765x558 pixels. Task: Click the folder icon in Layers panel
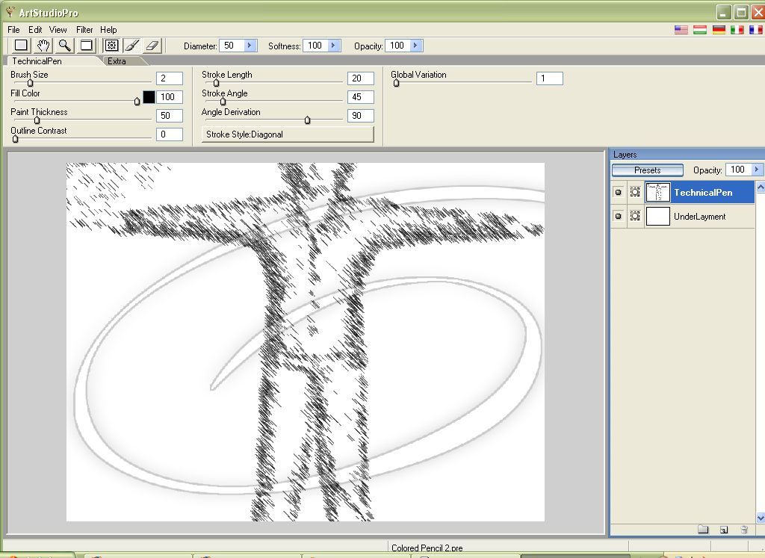pyautogui.click(x=703, y=530)
